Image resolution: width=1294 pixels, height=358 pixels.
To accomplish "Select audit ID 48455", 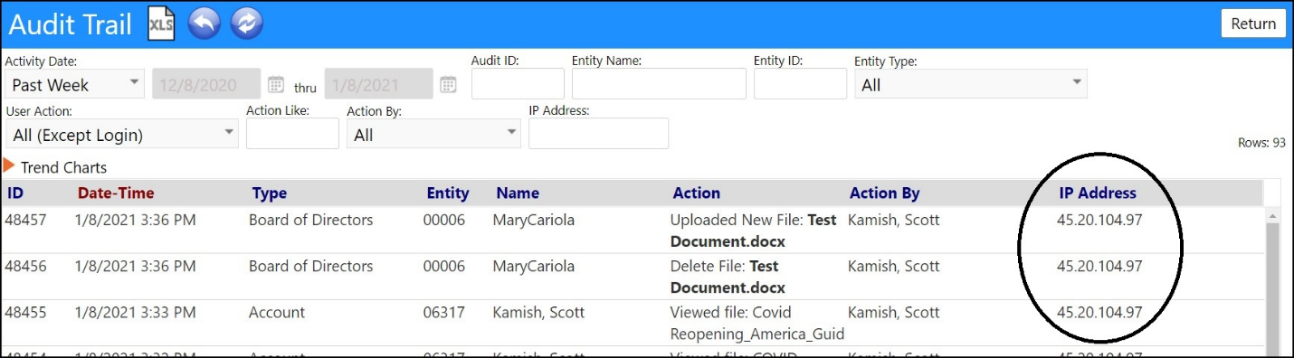I will pos(25,312).
